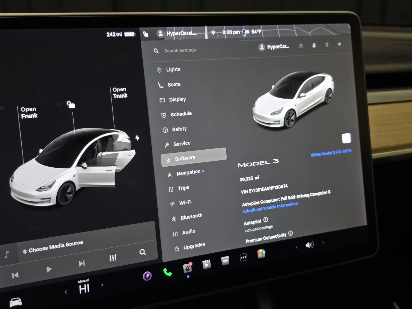
Task: Search media with magnifier icon
Action: (x=143, y=252)
